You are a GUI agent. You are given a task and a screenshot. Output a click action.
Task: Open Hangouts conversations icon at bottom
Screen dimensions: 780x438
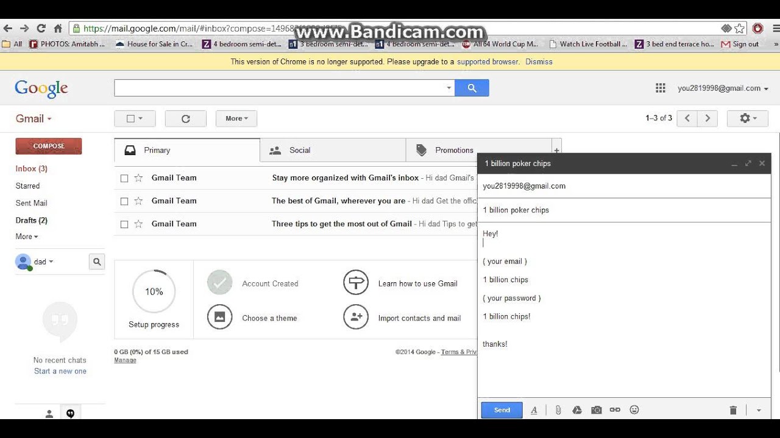tap(71, 414)
